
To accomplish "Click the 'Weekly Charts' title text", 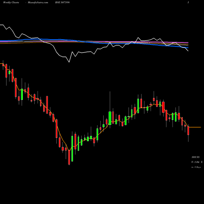I will click(11, 2).
